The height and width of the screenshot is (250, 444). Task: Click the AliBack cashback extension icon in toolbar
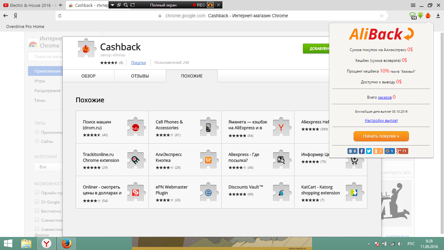428,15
